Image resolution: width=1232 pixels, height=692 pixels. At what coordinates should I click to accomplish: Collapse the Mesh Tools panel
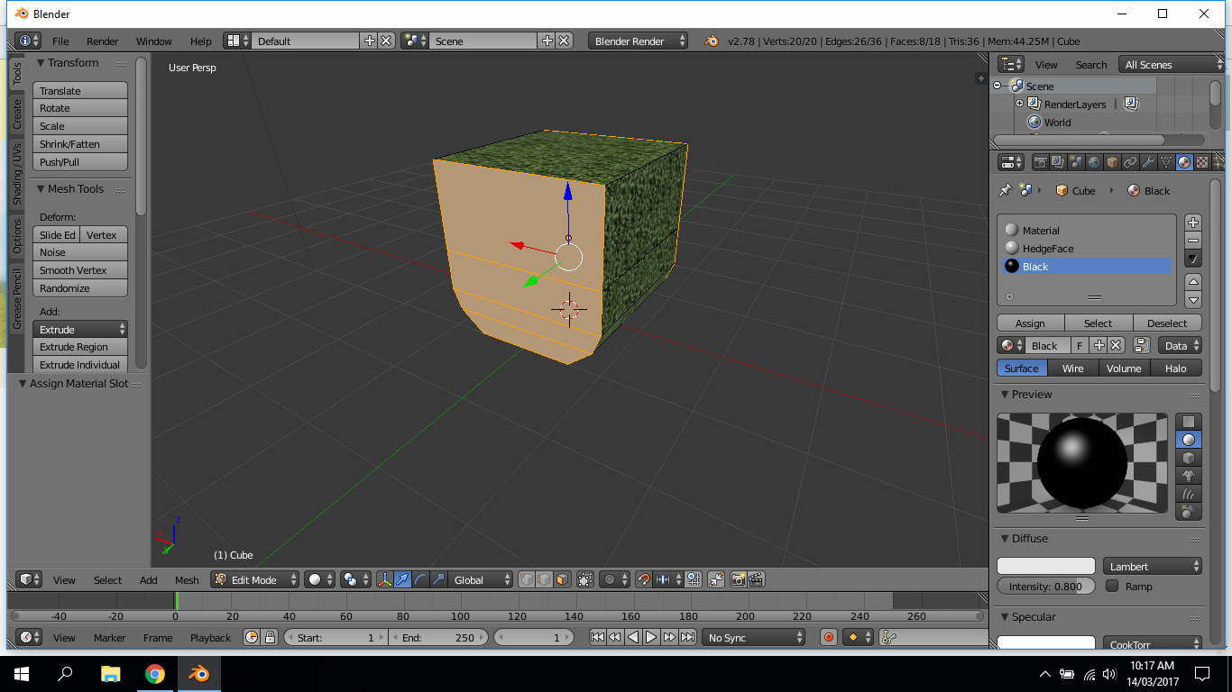[41, 189]
